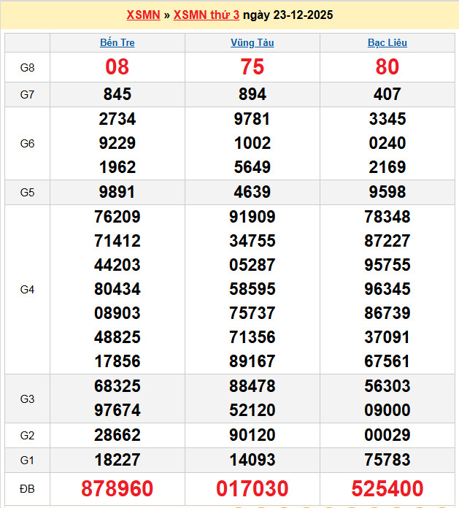
Task: Open the XSMN link in the header
Action: pos(143,15)
